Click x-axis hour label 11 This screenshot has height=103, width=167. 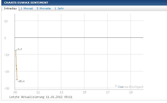click(38, 92)
